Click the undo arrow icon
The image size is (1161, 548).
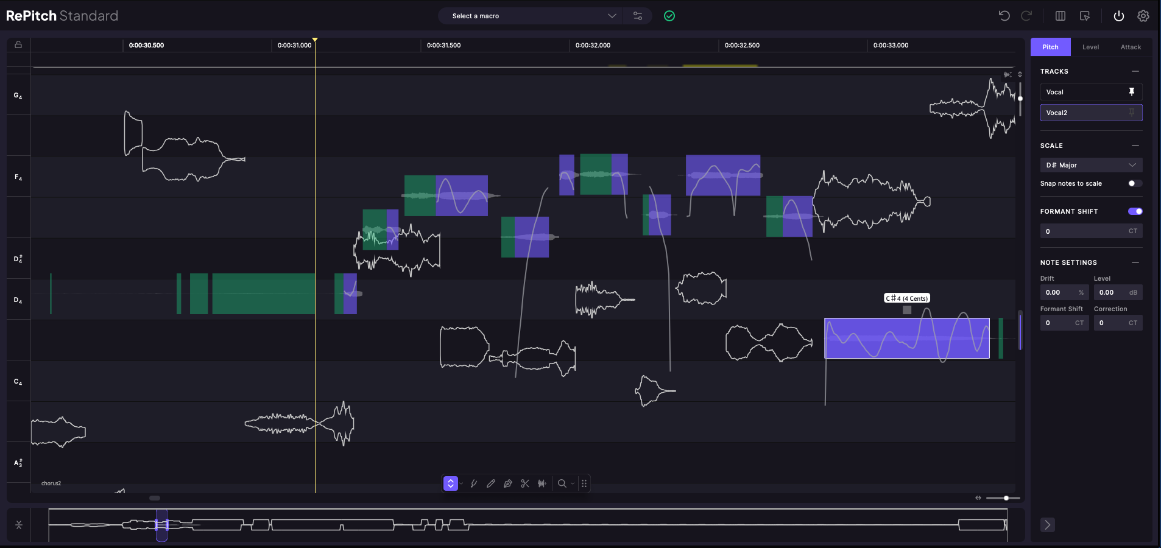1004,16
